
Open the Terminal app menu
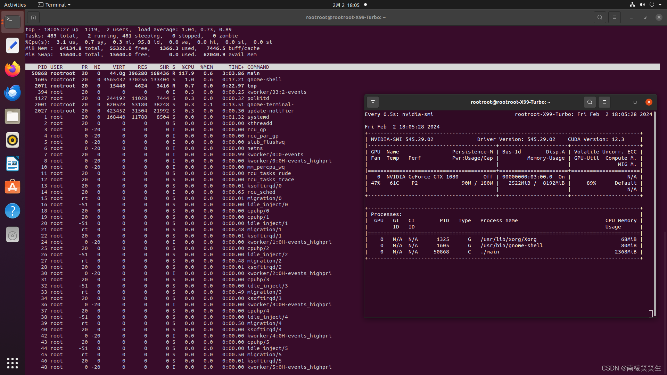54,5
